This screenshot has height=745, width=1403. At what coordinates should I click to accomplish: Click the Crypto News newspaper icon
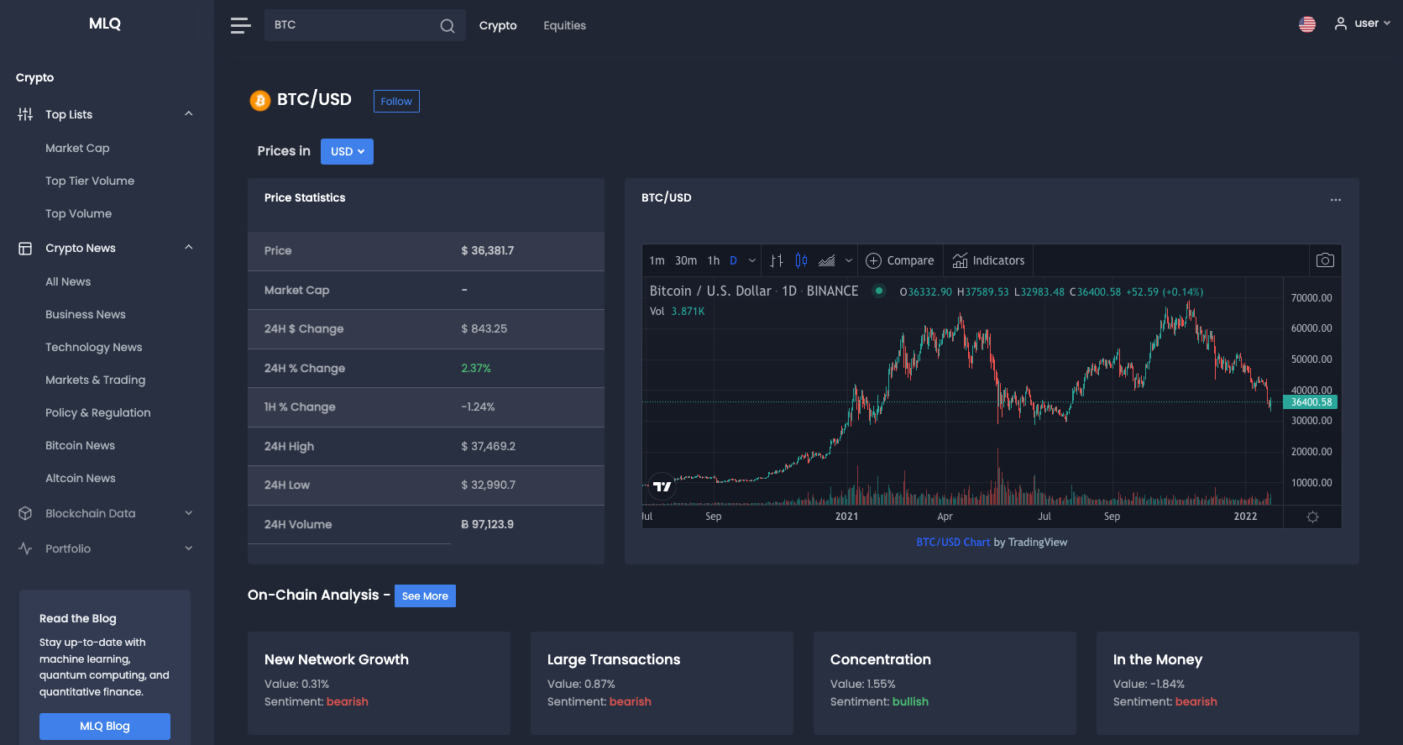25,249
